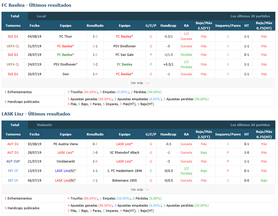The height and width of the screenshot is (216, 278).
Task: Click FC Basilea - Últimos resultados heading
Action: click(x=36, y=5)
